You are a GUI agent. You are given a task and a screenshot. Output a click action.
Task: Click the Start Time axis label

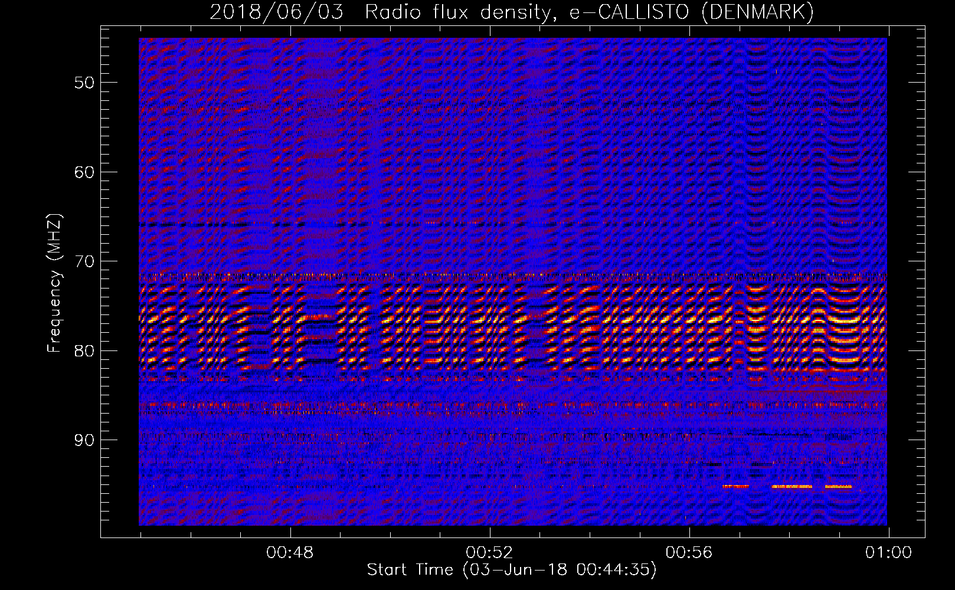pyautogui.click(x=512, y=570)
